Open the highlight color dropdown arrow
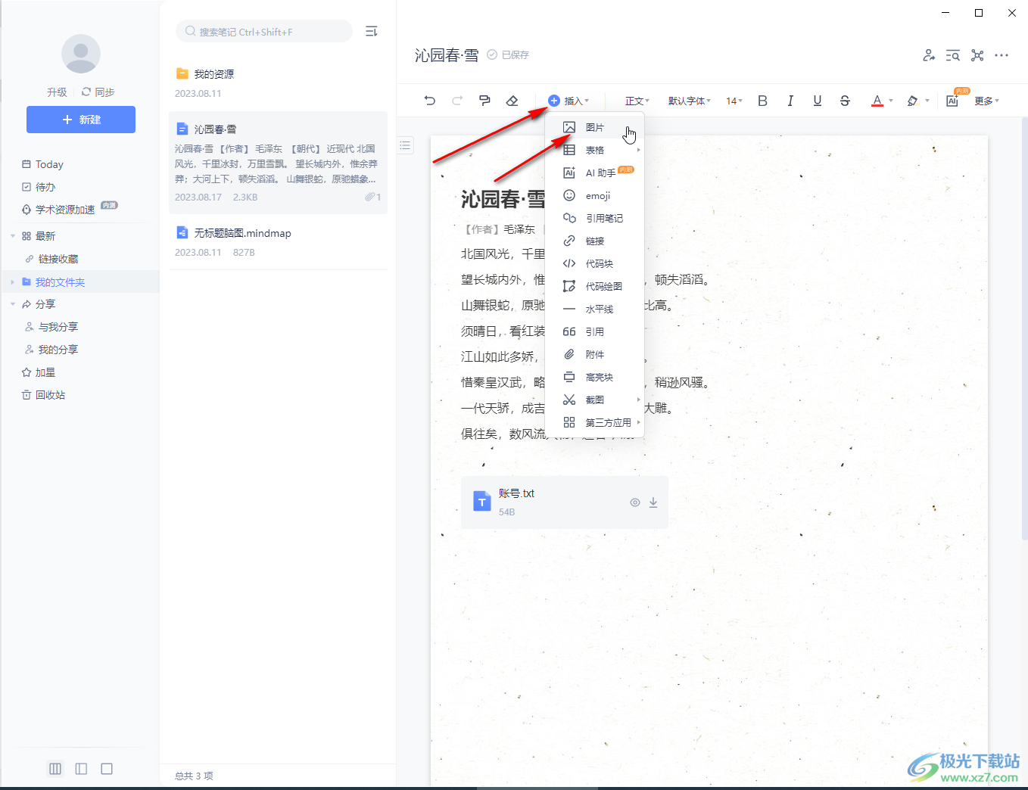Viewport: 1028px width, 790px height. 927,101
